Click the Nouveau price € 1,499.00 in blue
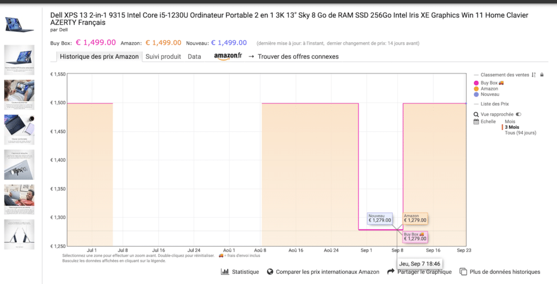557x284 pixels. point(229,43)
